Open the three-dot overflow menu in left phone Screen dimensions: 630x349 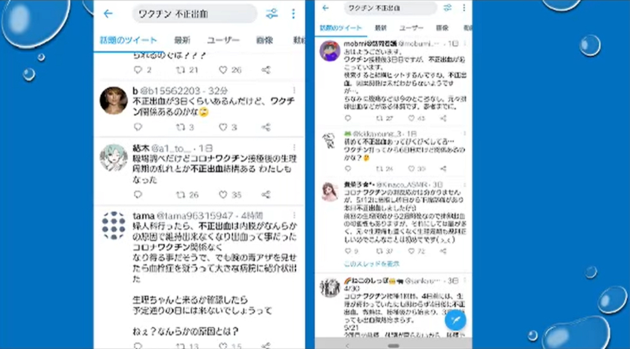[294, 14]
